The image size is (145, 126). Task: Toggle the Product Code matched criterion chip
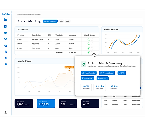point(107,73)
